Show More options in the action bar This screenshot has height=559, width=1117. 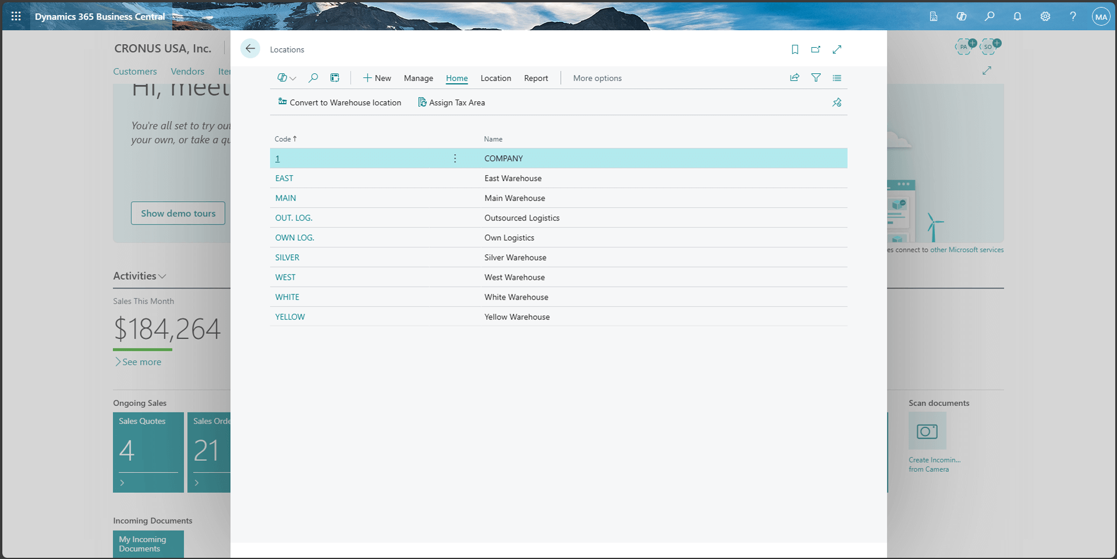pos(597,78)
